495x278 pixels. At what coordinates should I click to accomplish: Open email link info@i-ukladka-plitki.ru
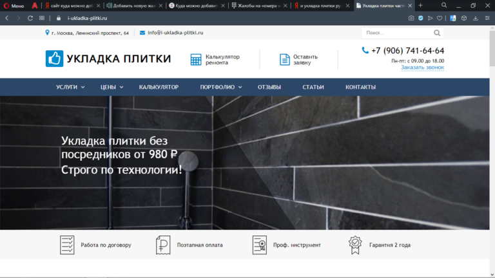point(175,33)
